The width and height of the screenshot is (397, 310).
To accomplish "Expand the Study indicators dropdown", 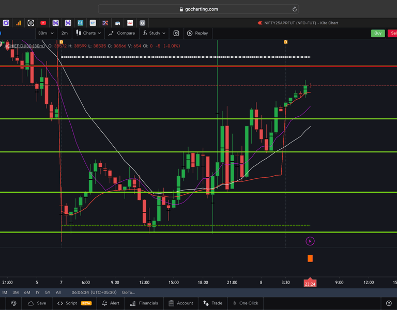I will tap(154, 33).
